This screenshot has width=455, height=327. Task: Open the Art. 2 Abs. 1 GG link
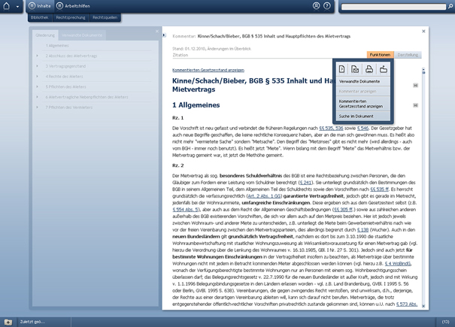tap(265, 196)
